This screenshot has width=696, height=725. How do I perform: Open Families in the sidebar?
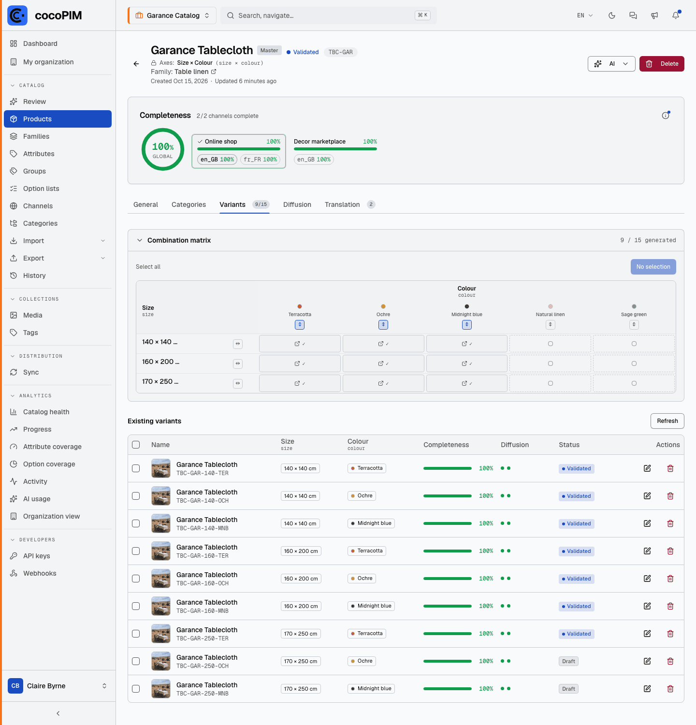click(x=58, y=136)
